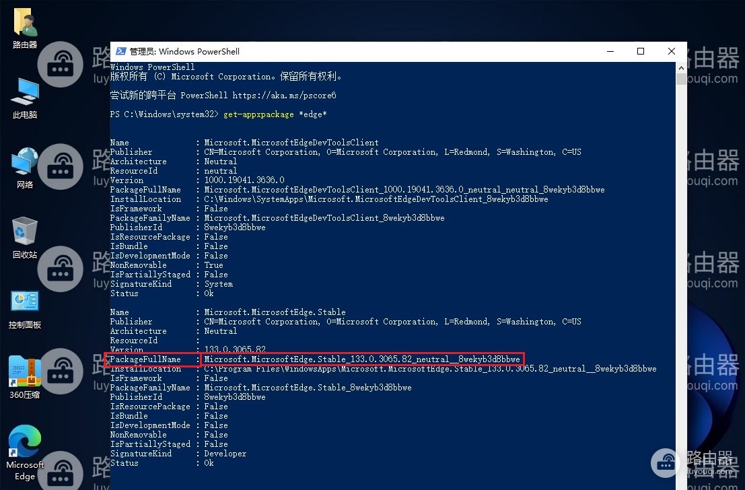
Task: Click the Microsoft.MicrosoftEdge.Stable name value
Action: (275, 312)
